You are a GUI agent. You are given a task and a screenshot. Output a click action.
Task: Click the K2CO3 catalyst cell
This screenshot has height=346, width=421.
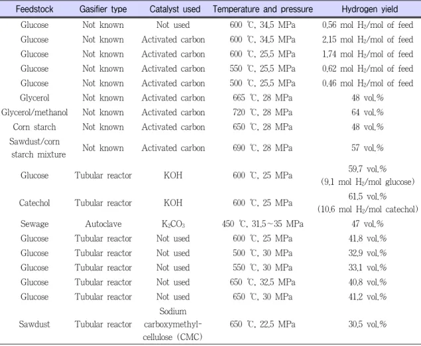(x=173, y=224)
